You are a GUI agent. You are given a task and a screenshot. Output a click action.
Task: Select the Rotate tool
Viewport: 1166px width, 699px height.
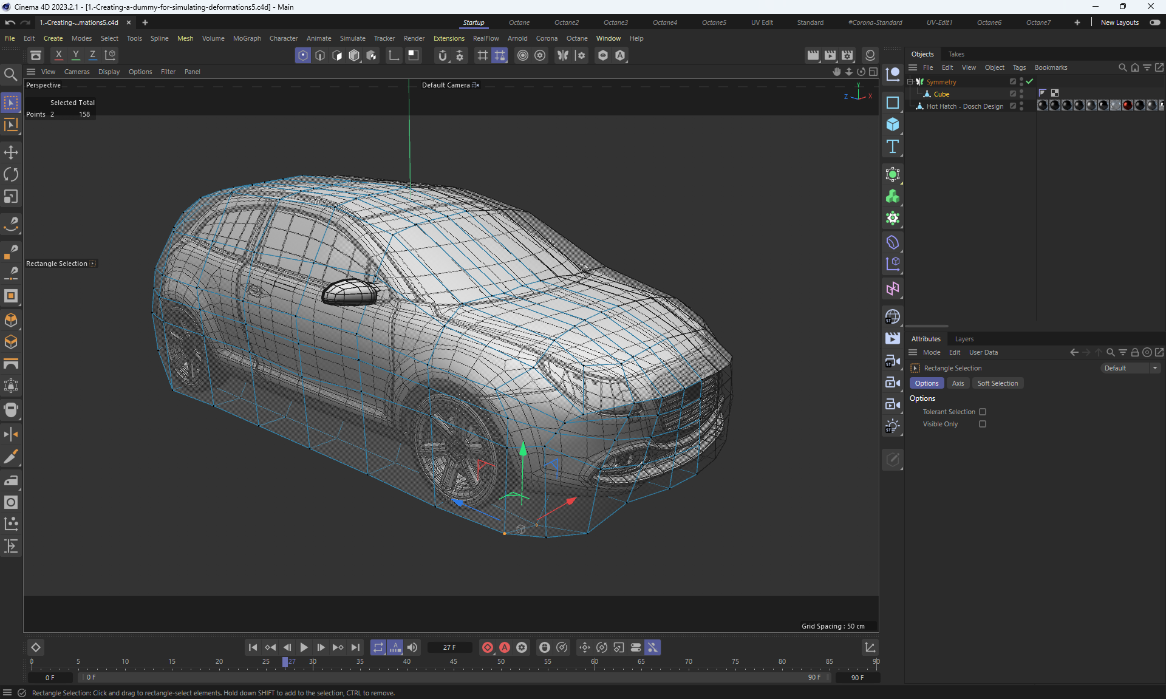click(11, 175)
